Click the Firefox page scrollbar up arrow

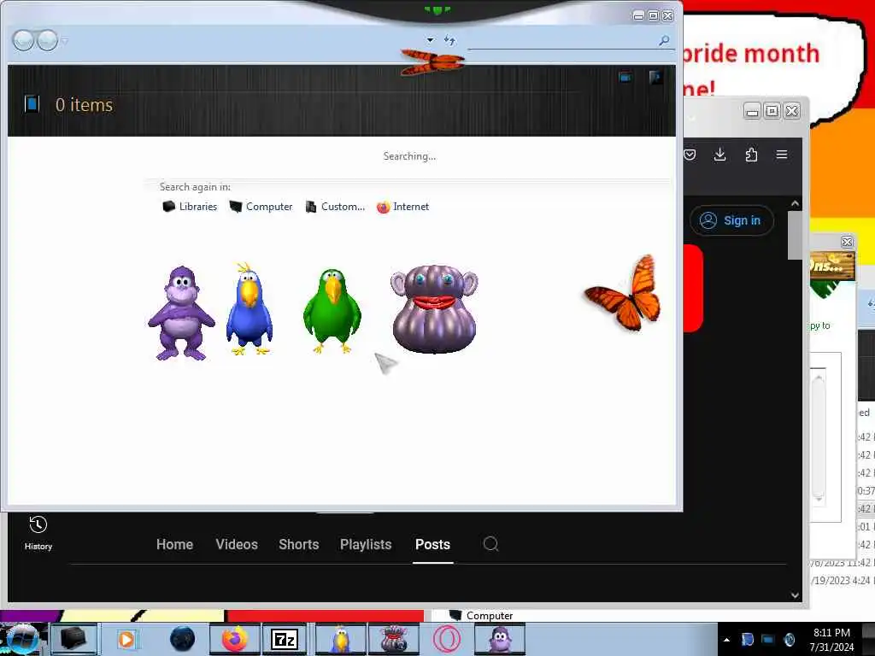[x=796, y=203]
